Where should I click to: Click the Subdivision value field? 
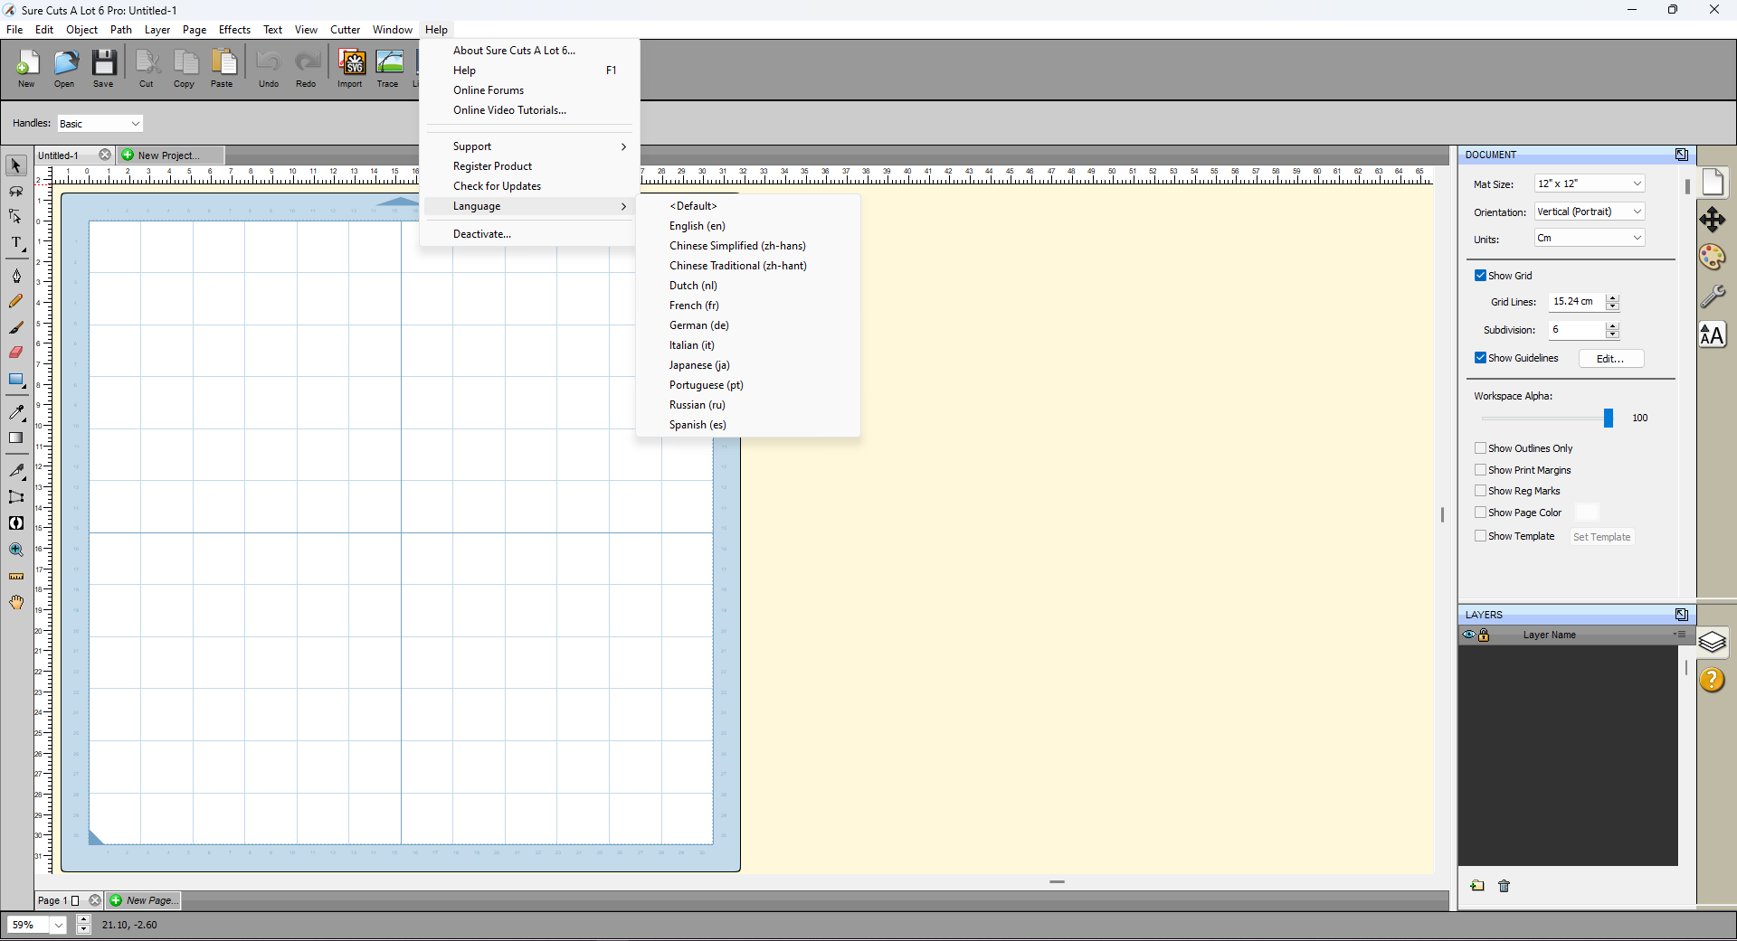pos(1578,330)
